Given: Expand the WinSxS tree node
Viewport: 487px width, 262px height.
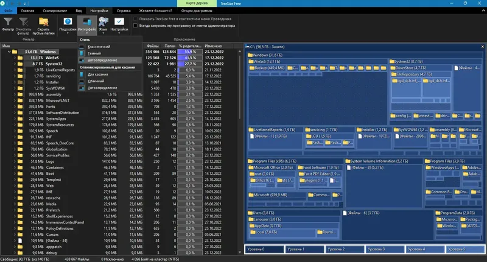Looking at the screenshot, I should pos(15,58).
